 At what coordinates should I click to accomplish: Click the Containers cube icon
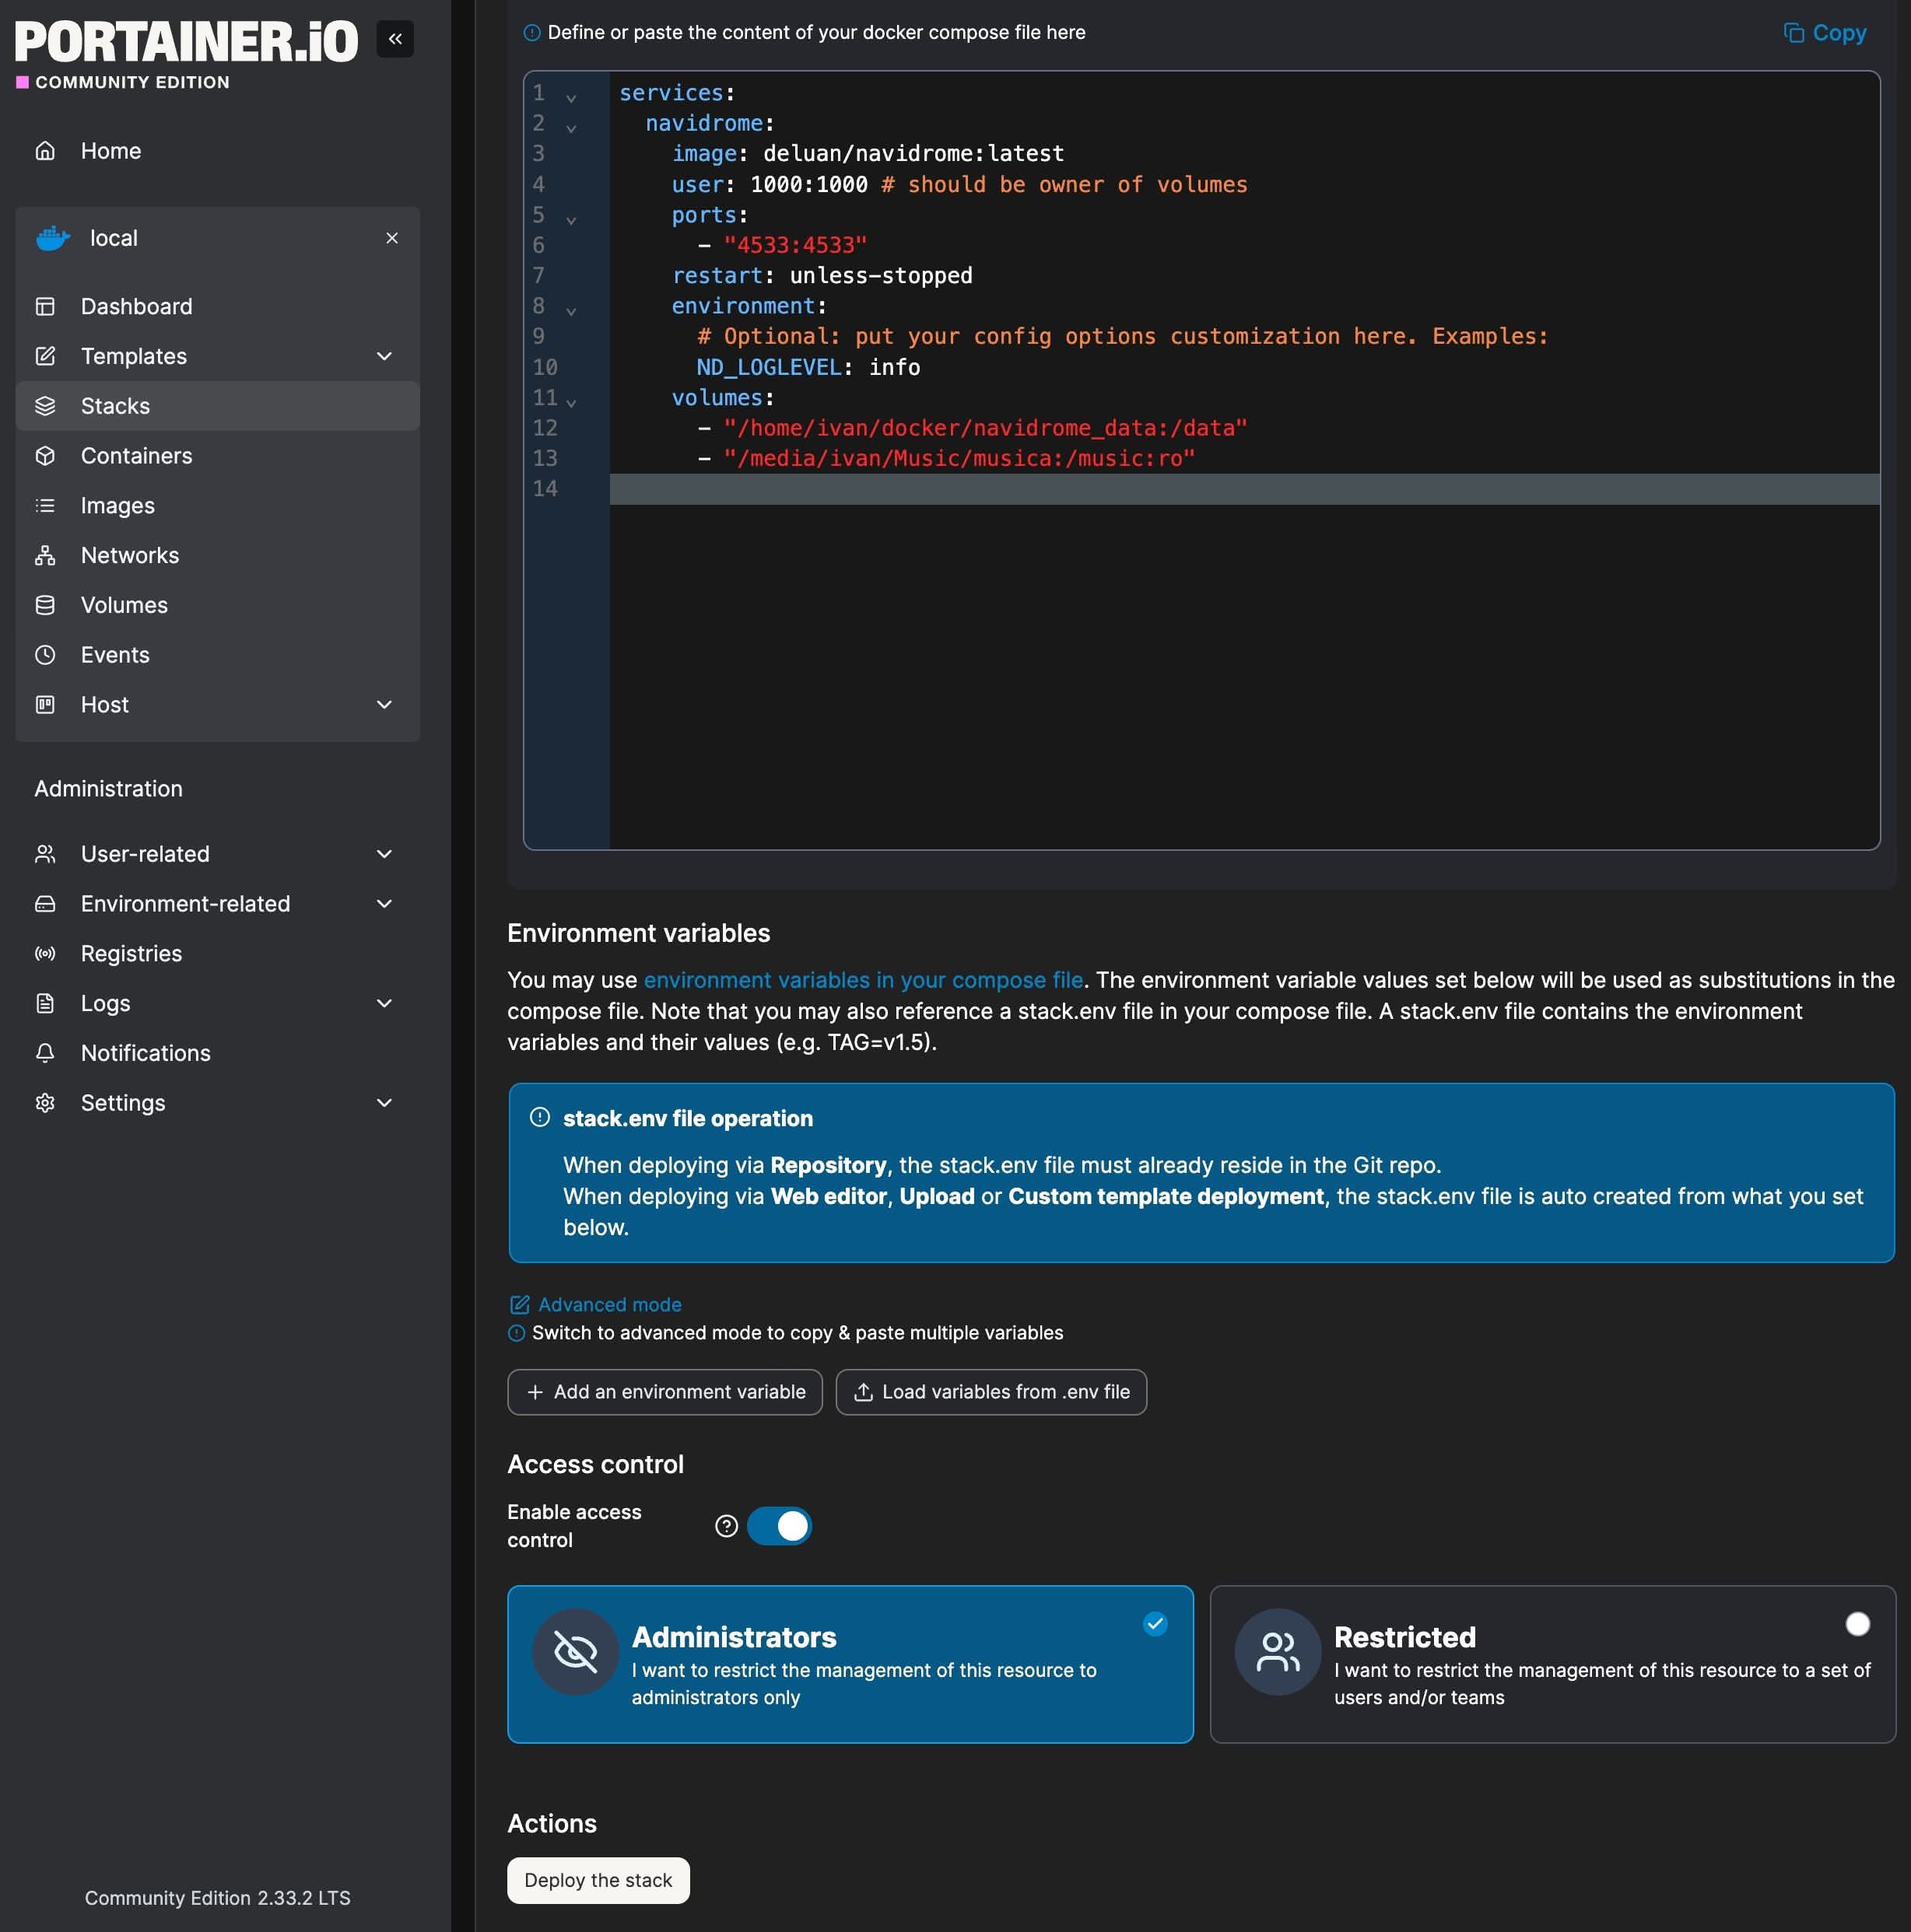[45, 456]
